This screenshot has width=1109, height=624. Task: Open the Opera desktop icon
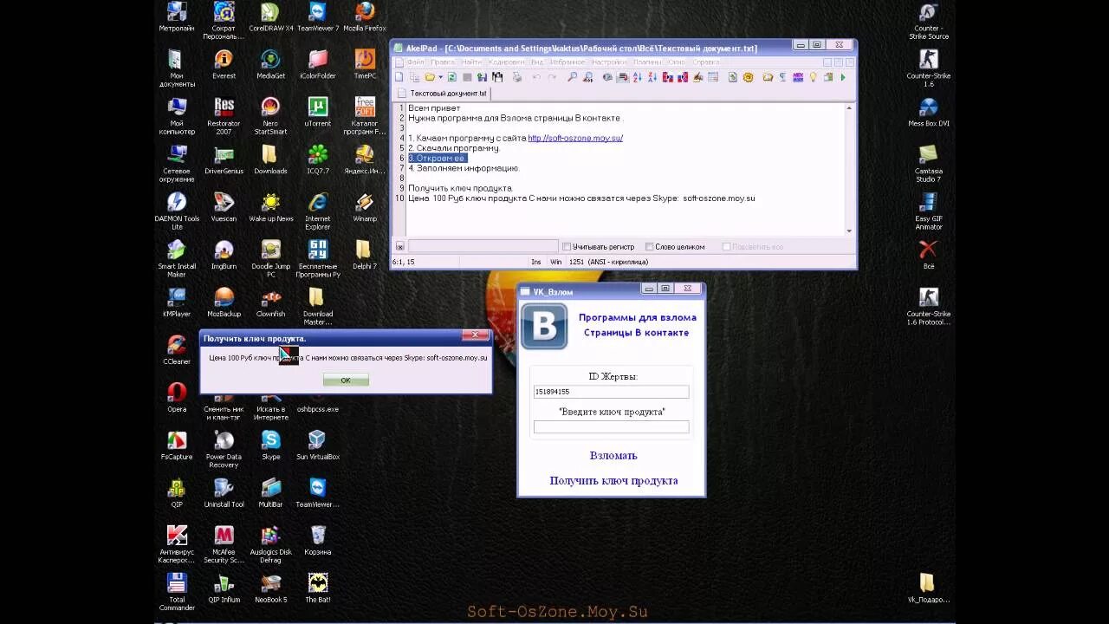177,397
